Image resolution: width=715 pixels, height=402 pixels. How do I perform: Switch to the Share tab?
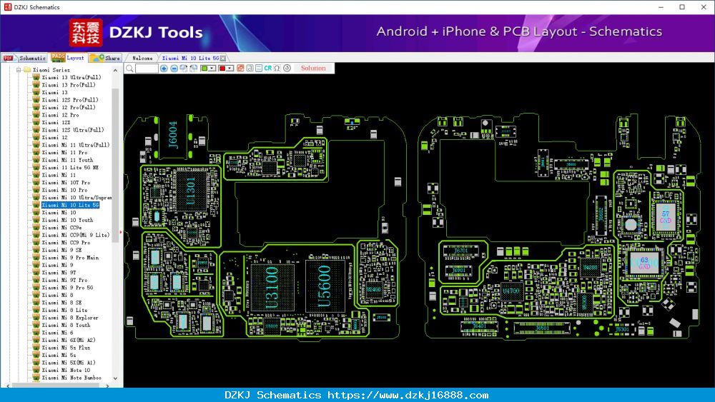pos(105,58)
